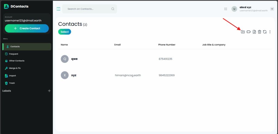The image size is (278, 134).
Task: Go to Other Contacts in sidebar
Action: [17, 61]
